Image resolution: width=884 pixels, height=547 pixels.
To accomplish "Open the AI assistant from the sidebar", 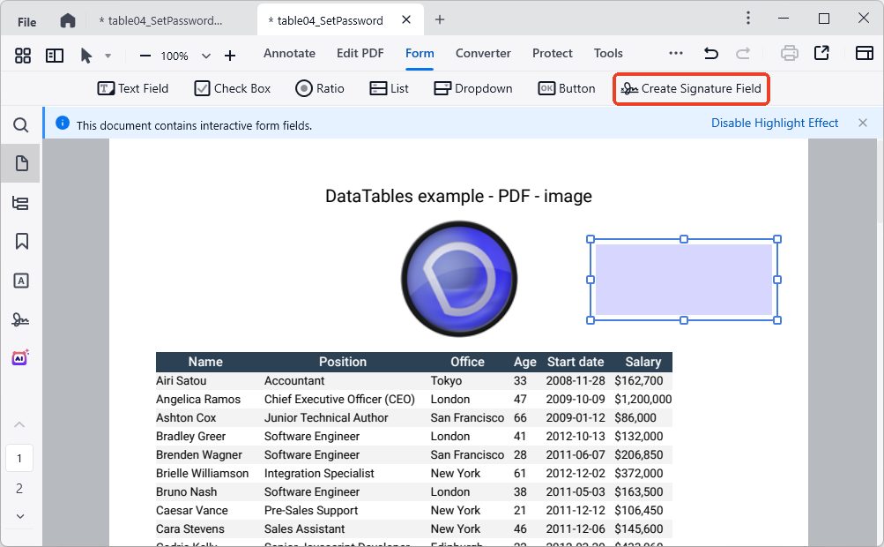I will pos(20,356).
